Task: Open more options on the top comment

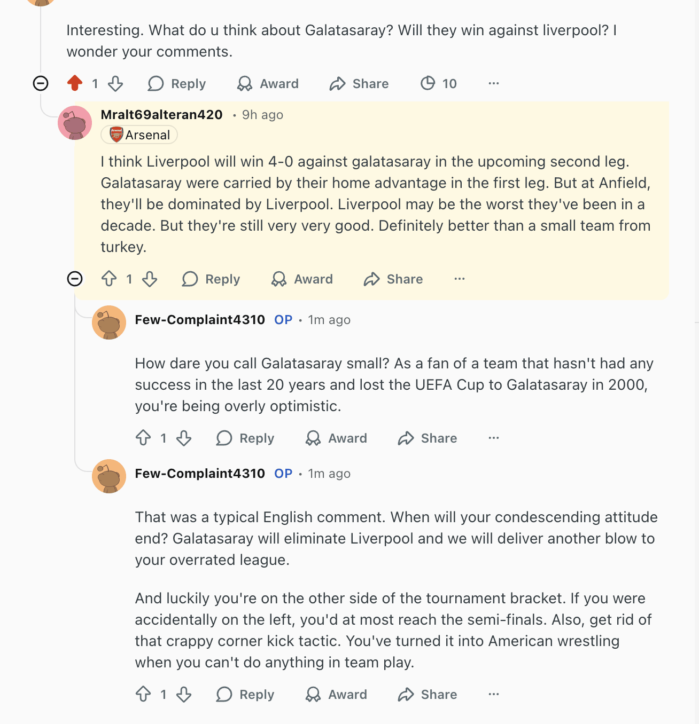Action: 494,83
